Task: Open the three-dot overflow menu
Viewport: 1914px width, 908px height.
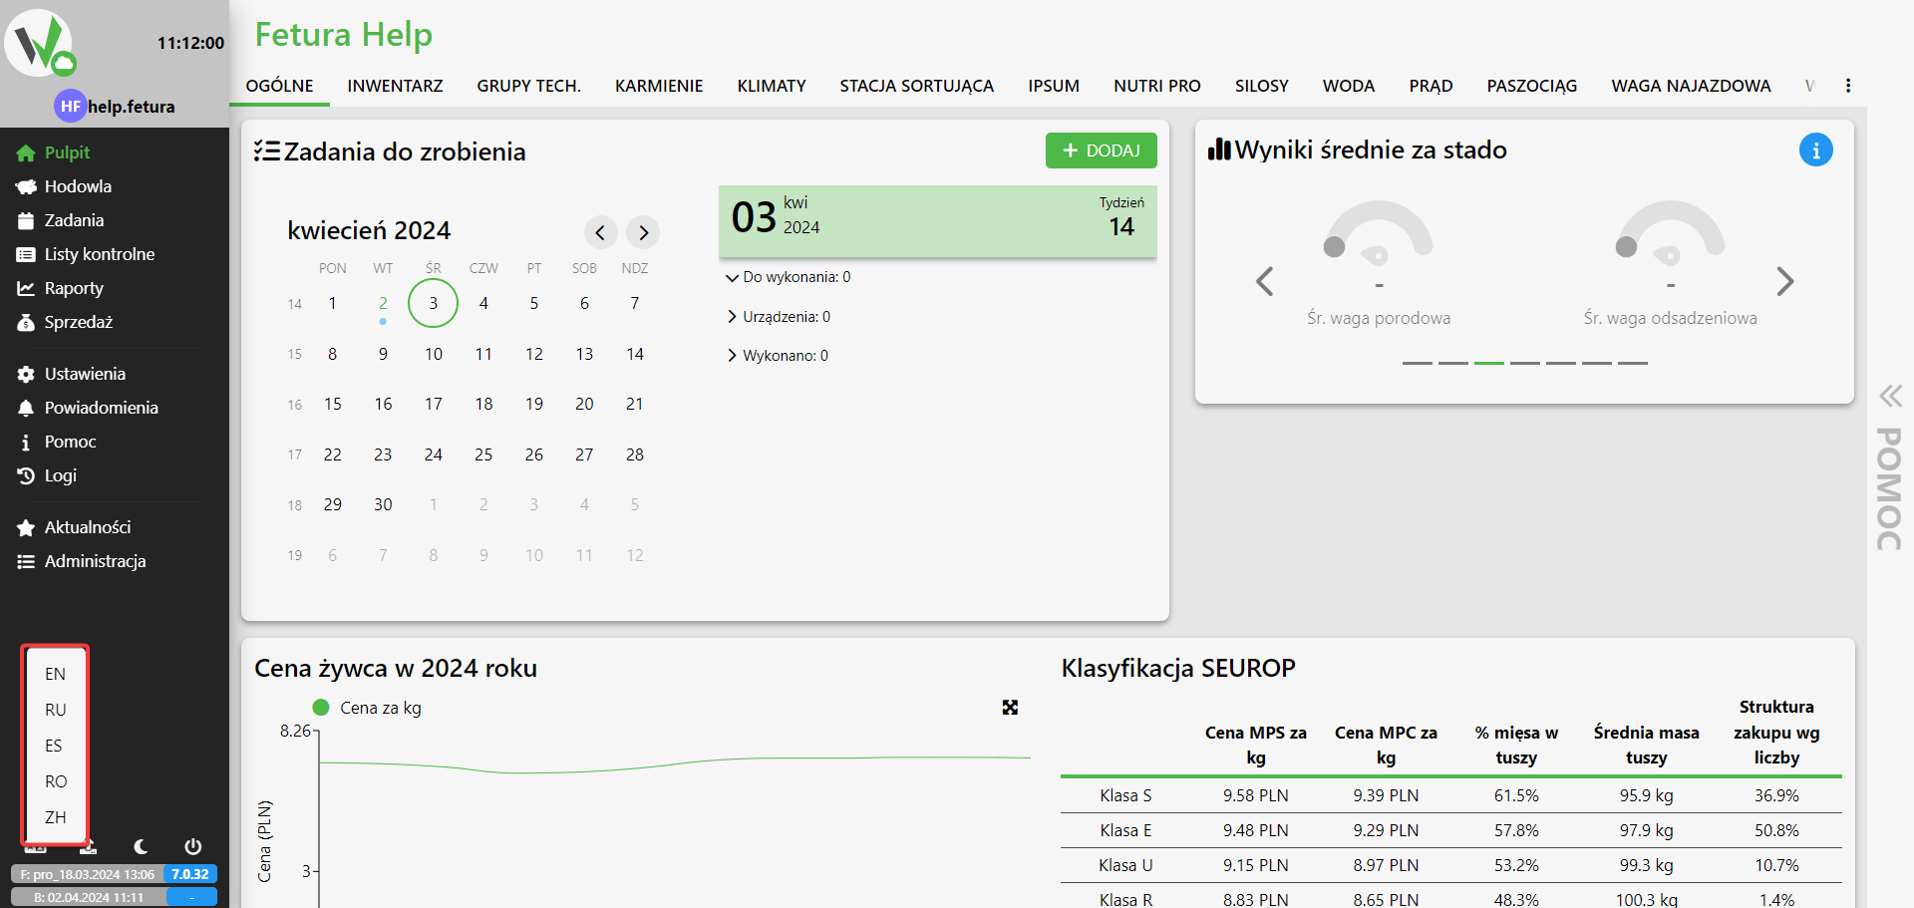Action: point(1847,86)
